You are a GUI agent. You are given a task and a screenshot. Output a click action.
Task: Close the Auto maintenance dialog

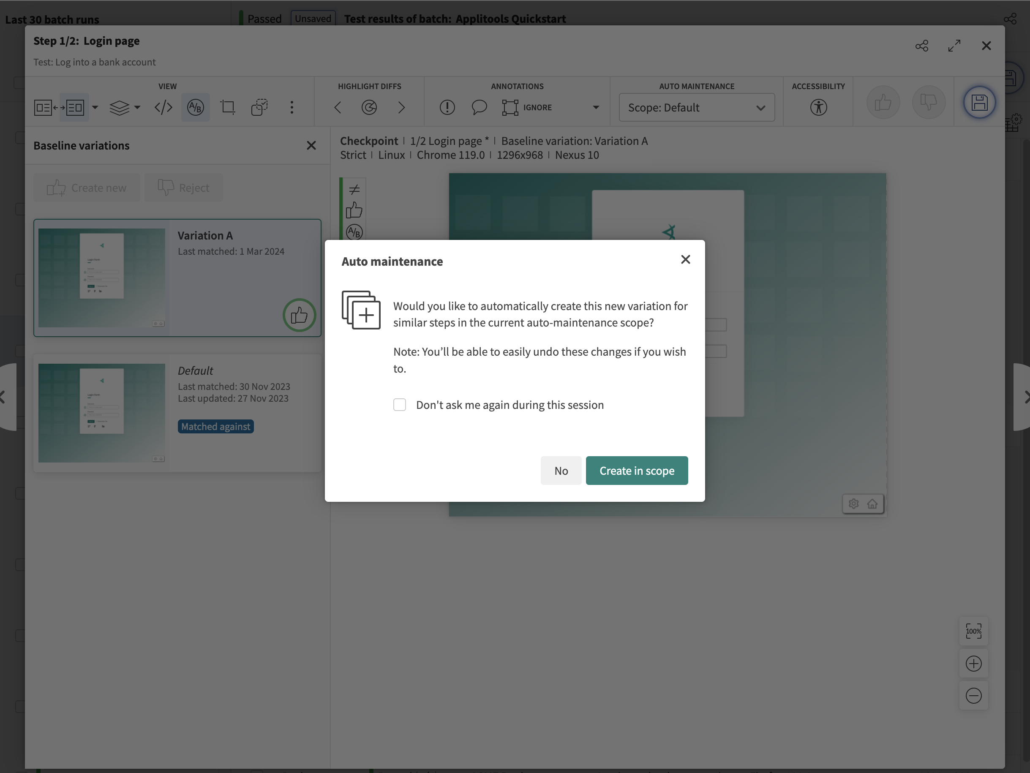tap(685, 260)
